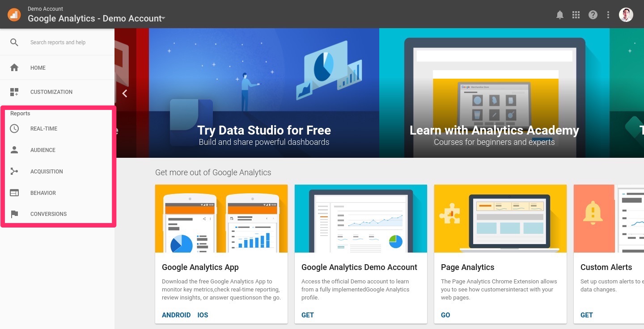Viewport: 644px width, 329px height.
Task: Open the Try Data Studio for Free banner
Action: (264, 93)
